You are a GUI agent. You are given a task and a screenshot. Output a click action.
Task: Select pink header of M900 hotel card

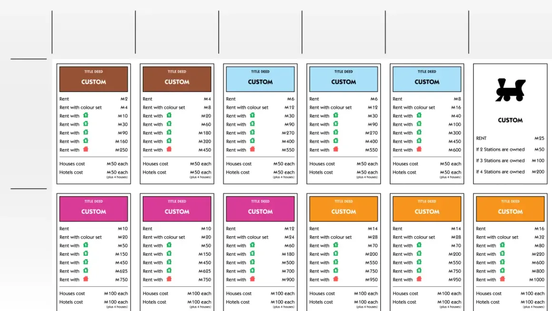[260, 209]
